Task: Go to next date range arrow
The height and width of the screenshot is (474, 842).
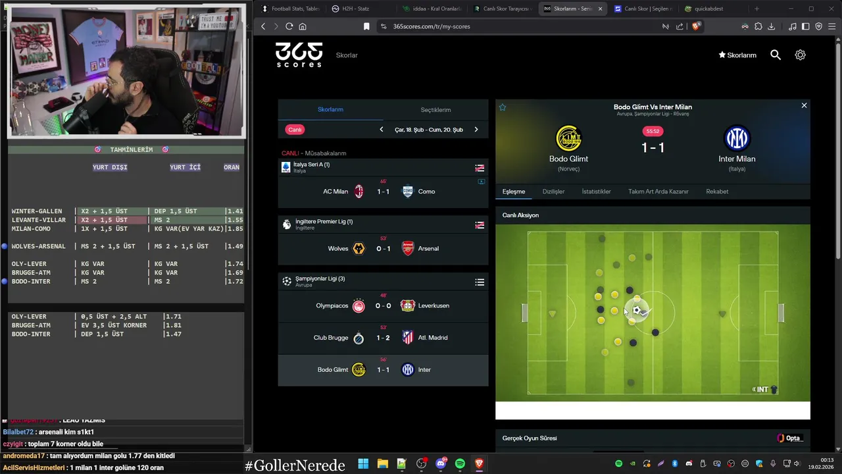Action: coord(476,130)
